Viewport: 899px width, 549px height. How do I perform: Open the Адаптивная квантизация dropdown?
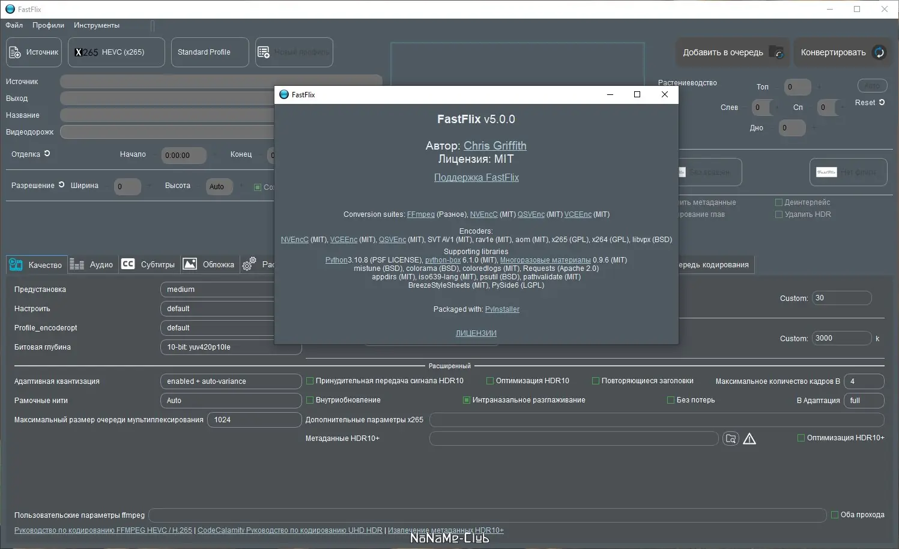pos(231,381)
